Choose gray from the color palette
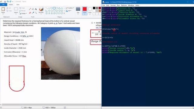Screen dimensions: 194x109 (x=97, y=8)
